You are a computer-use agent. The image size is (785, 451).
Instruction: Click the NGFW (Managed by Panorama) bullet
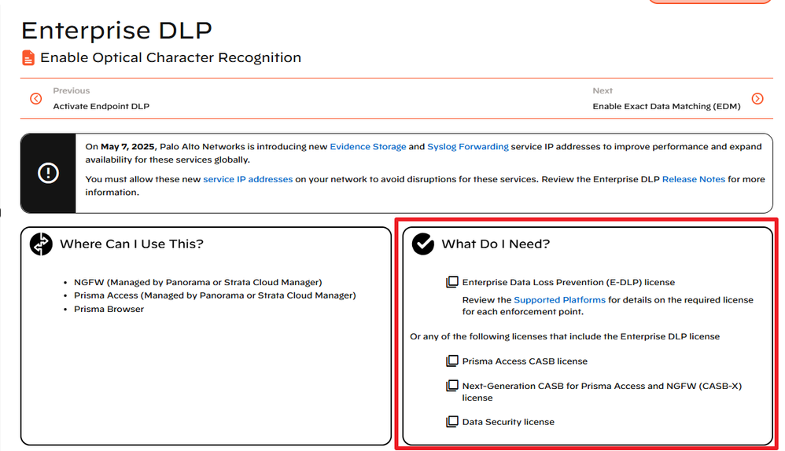pos(197,282)
